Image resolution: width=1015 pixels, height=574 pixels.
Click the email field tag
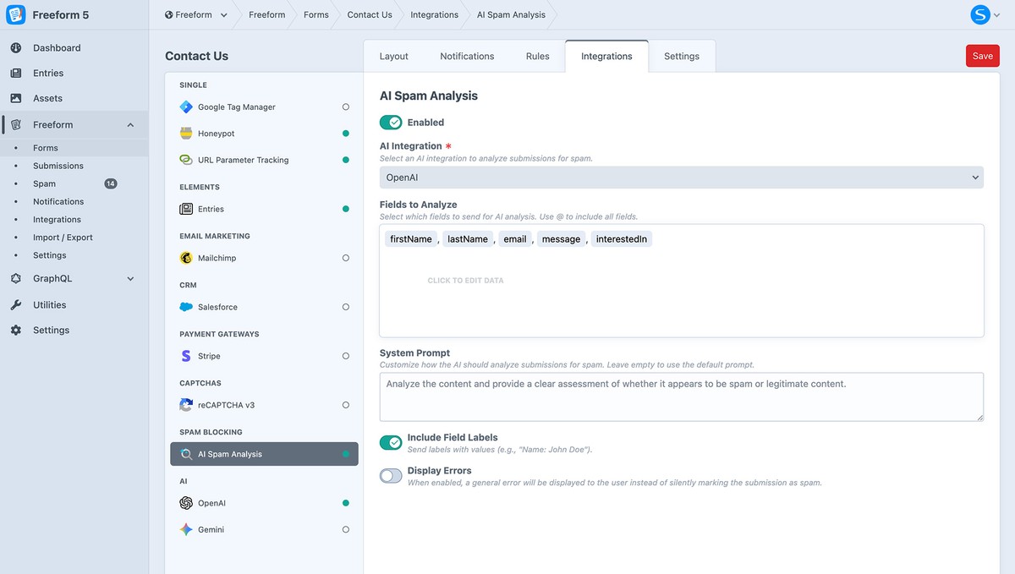point(515,239)
